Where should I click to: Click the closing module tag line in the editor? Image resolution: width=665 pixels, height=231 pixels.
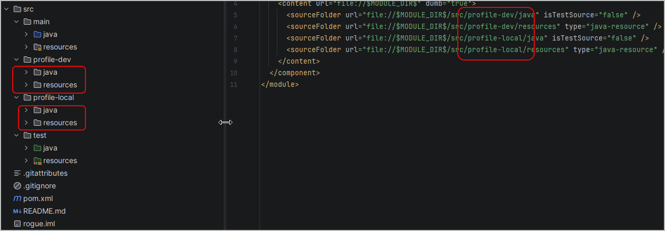pyautogui.click(x=280, y=84)
